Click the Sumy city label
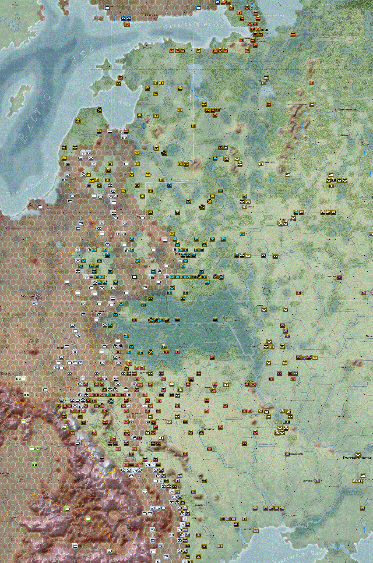373x563 pixels. pyautogui.click(x=341, y=367)
